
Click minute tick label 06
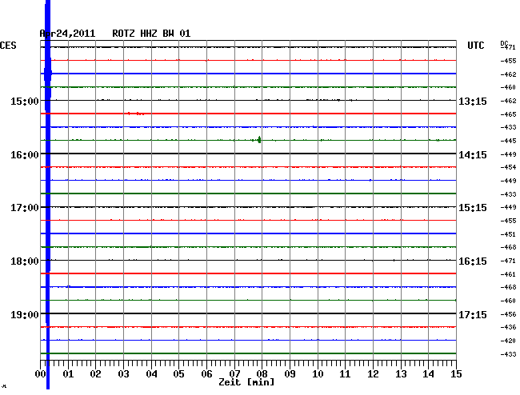point(206,374)
